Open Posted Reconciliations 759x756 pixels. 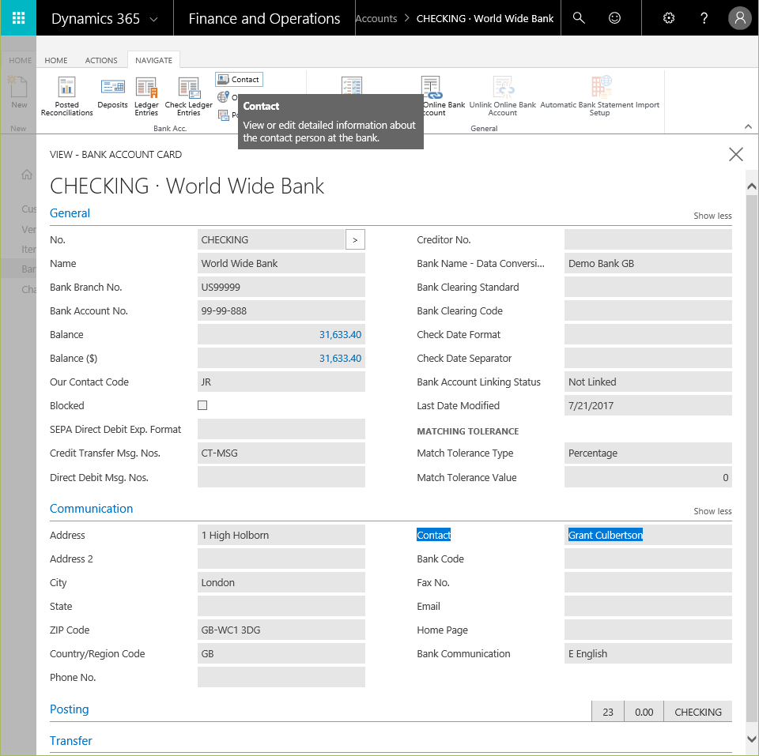[66, 96]
